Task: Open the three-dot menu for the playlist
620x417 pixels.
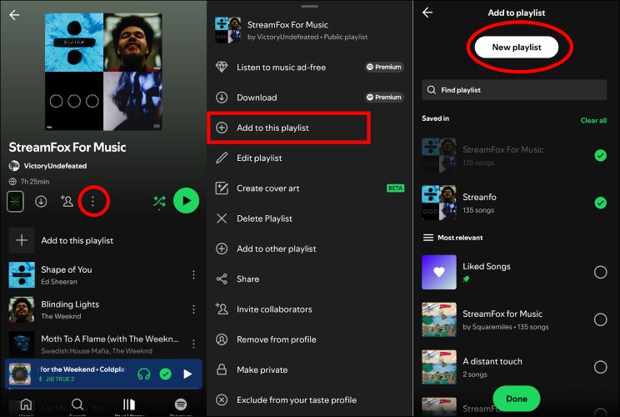Action: (92, 201)
